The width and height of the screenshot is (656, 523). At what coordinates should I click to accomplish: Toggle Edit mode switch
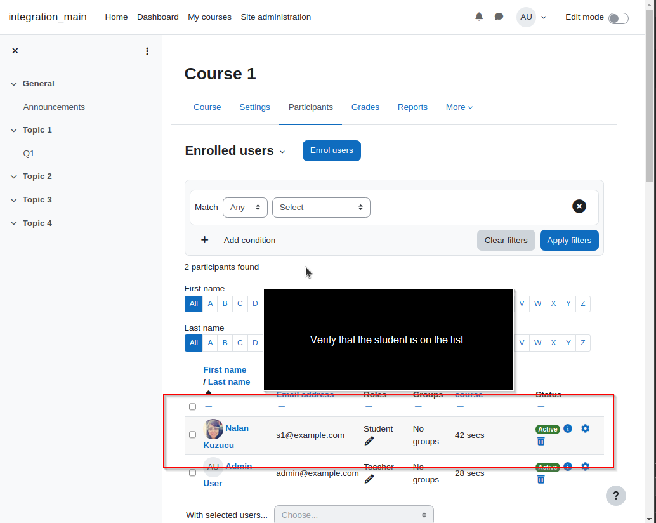point(619,18)
